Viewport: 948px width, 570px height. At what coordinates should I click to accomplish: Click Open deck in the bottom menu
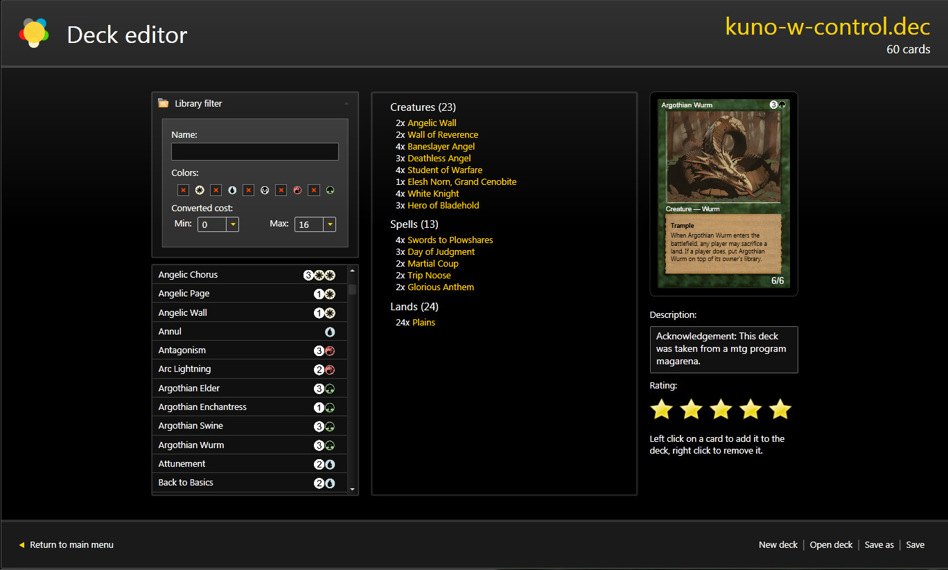click(831, 545)
